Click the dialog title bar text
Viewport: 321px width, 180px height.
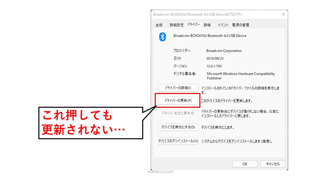(198, 14)
